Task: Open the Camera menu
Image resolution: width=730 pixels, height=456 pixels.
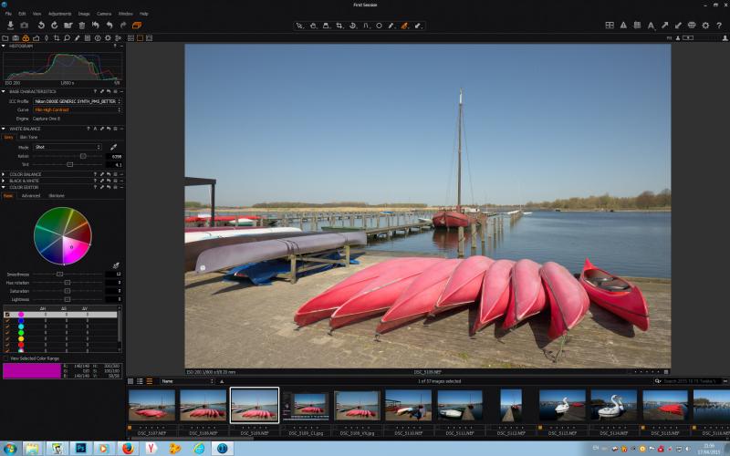Action: (104, 14)
